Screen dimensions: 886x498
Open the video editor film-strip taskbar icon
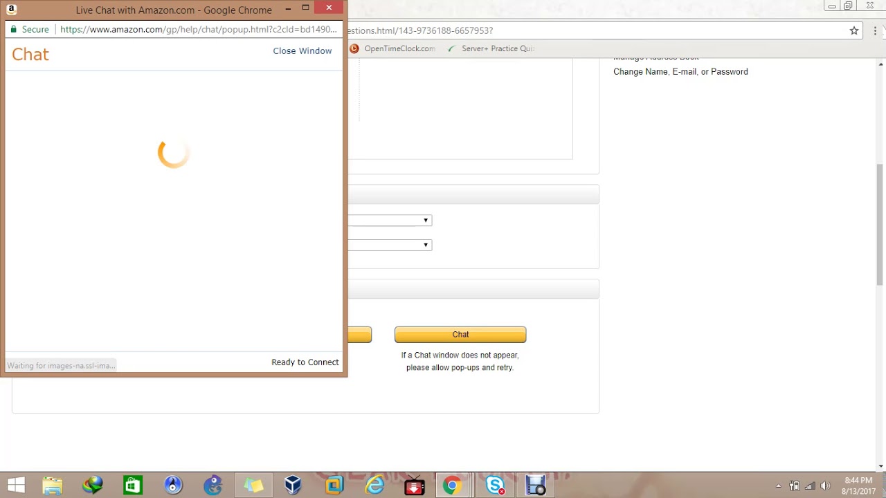click(x=536, y=486)
